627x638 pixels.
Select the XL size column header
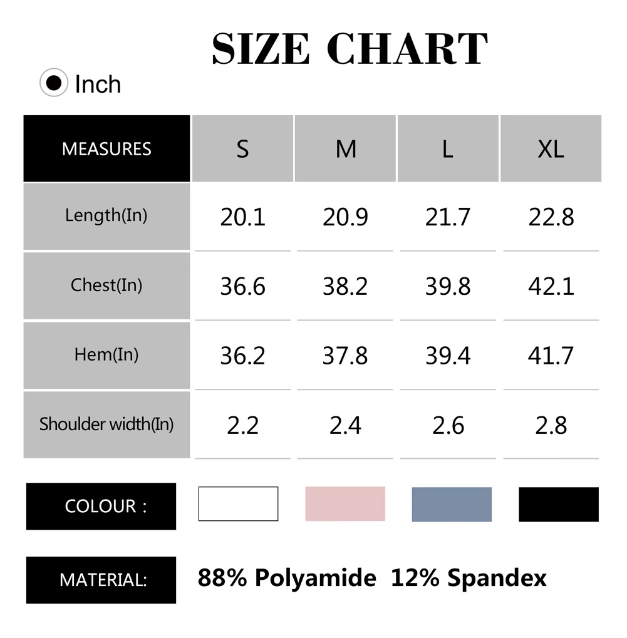click(551, 148)
